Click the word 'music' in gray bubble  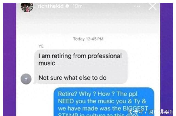(x=47, y=63)
